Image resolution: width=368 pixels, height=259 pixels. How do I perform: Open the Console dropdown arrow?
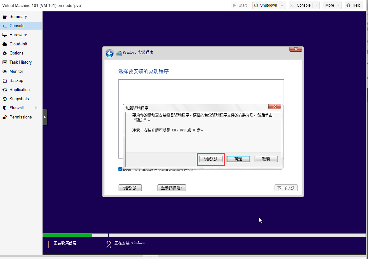click(316, 5)
